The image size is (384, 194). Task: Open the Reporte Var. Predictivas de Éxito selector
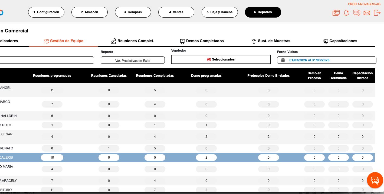pyautogui.click(x=133, y=61)
